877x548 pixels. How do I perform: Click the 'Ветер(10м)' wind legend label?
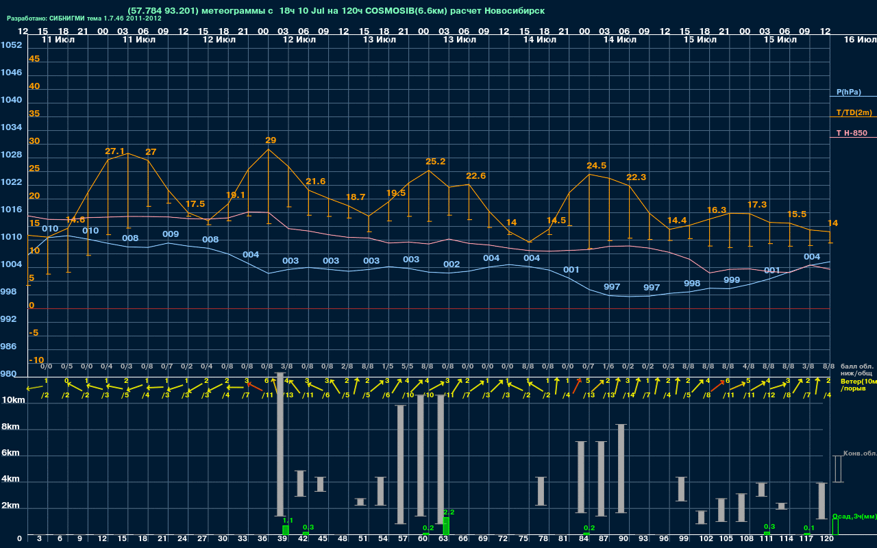click(858, 381)
